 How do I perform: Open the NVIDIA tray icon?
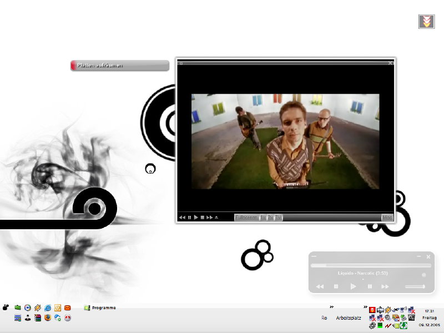pyautogui.click(x=396, y=326)
